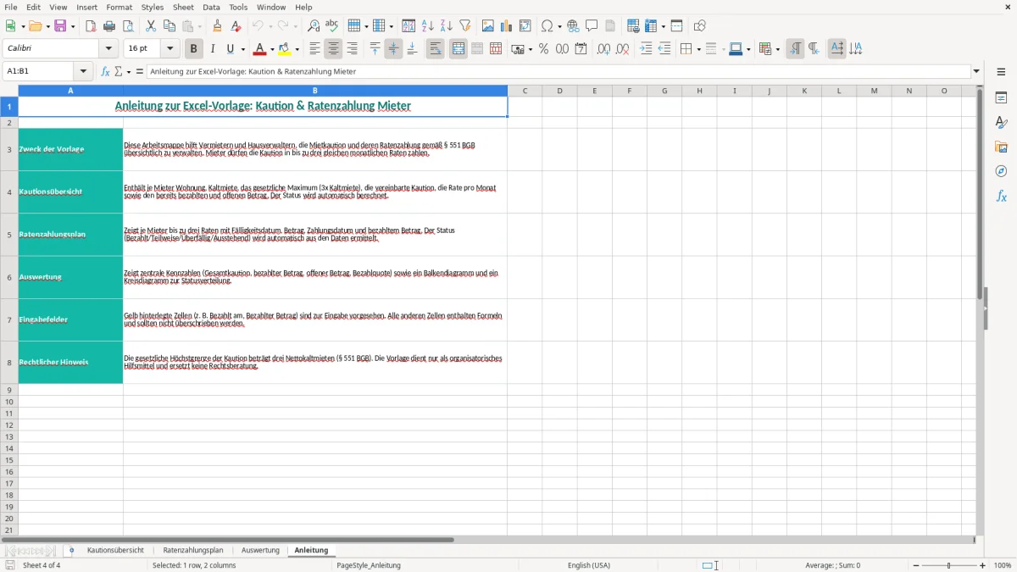Toggle Wrap Text
This screenshot has height=572, width=1017.
436,49
